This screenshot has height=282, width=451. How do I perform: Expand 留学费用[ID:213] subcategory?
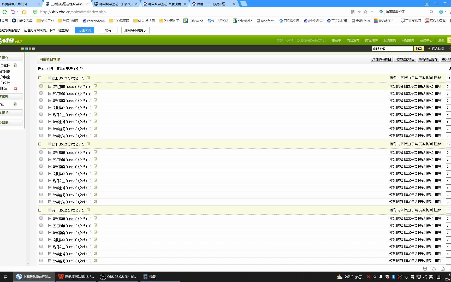tap(50, 86)
